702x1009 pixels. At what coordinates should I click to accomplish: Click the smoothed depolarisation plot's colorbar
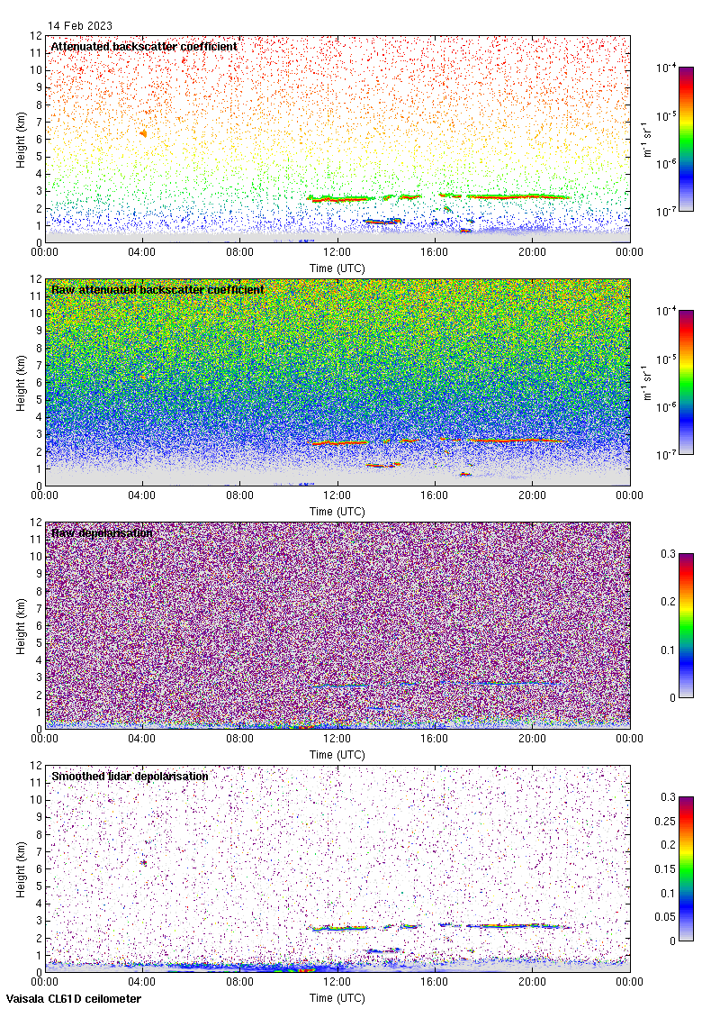pyautogui.click(x=686, y=868)
